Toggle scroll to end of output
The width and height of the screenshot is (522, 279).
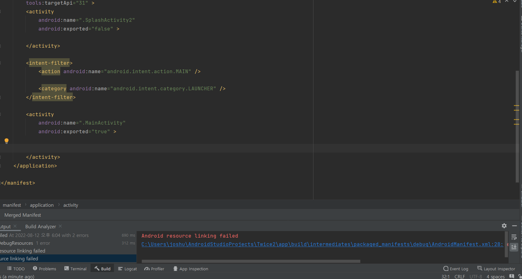(x=514, y=247)
